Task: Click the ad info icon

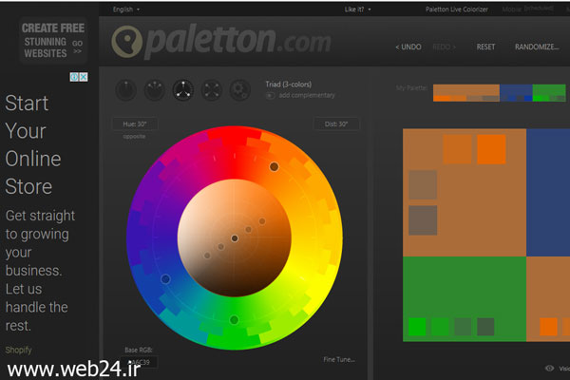Action: (74, 77)
